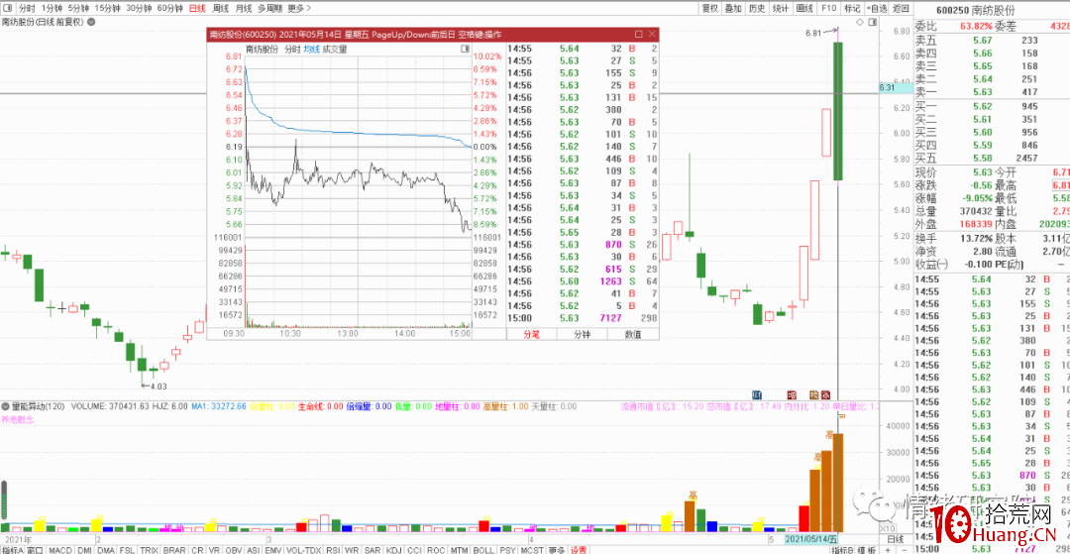Expand dropdown next to 南纺股份(日线 前复权)

click(91, 22)
